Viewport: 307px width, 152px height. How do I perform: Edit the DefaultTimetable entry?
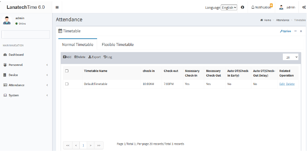pyautogui.click(x=282, y=84)
